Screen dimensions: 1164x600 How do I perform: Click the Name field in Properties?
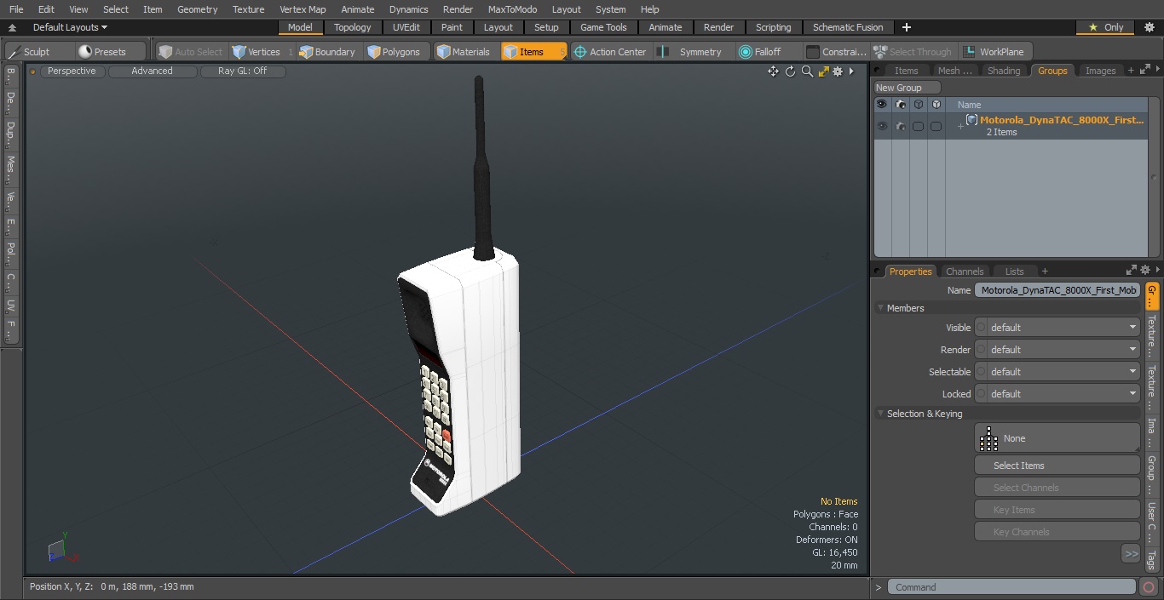coord(1057,290)
